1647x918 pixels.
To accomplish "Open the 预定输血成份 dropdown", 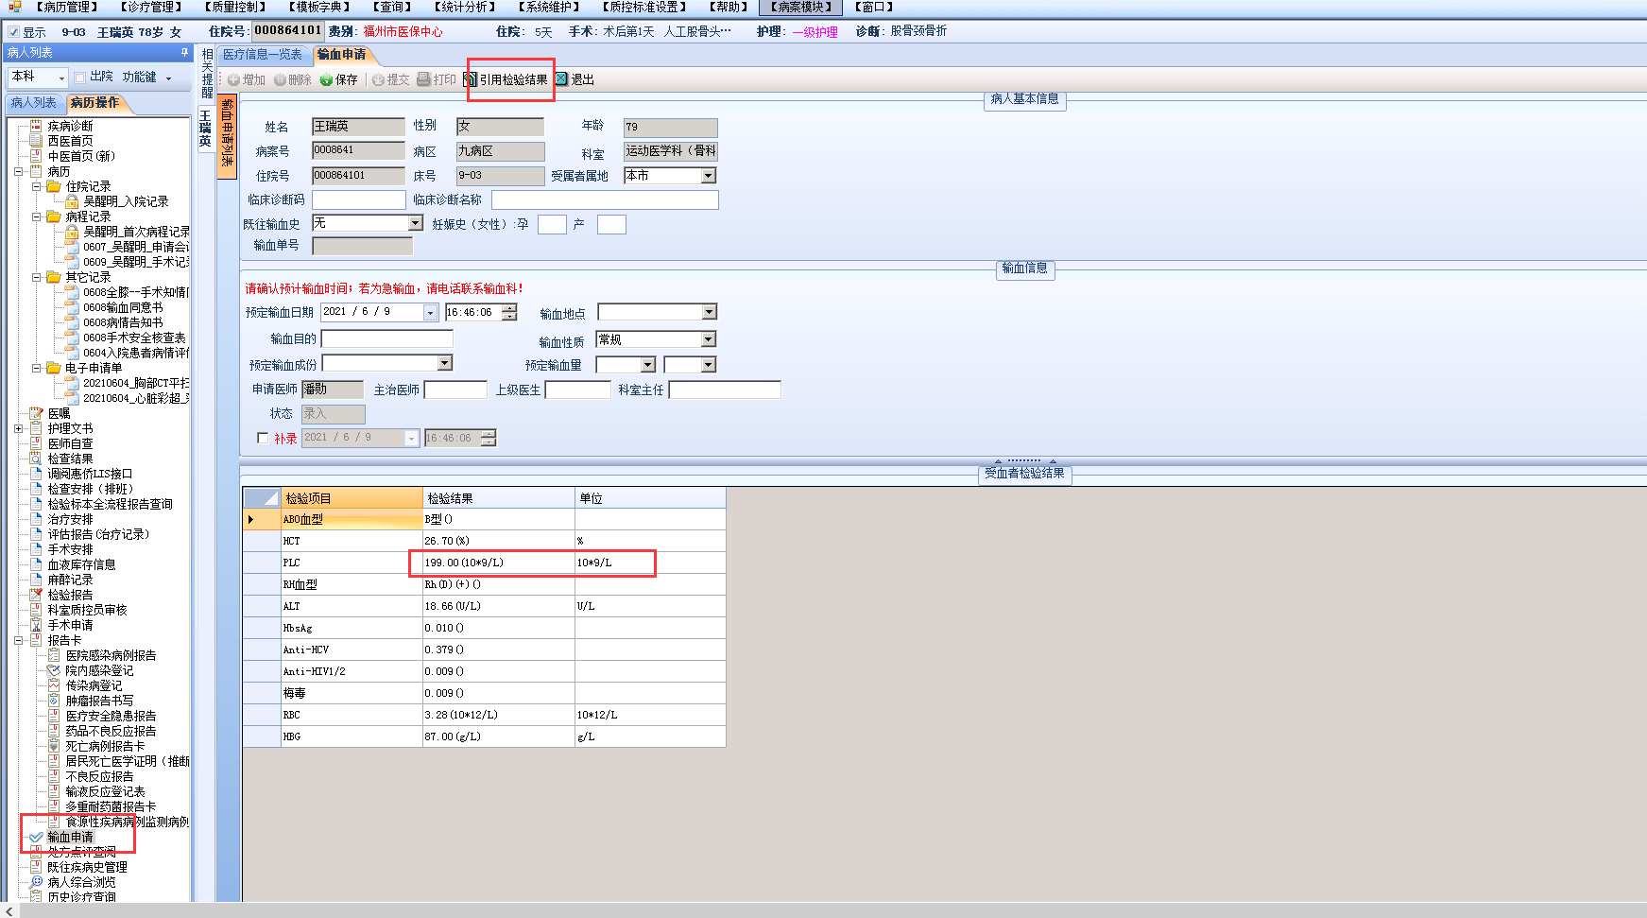I will (x=445, y=363).
